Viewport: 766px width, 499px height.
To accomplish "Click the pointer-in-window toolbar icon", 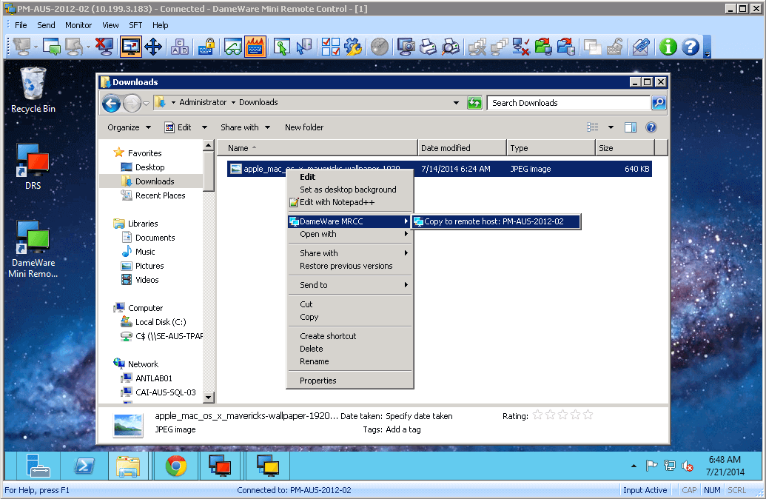I will click(281, 47).
